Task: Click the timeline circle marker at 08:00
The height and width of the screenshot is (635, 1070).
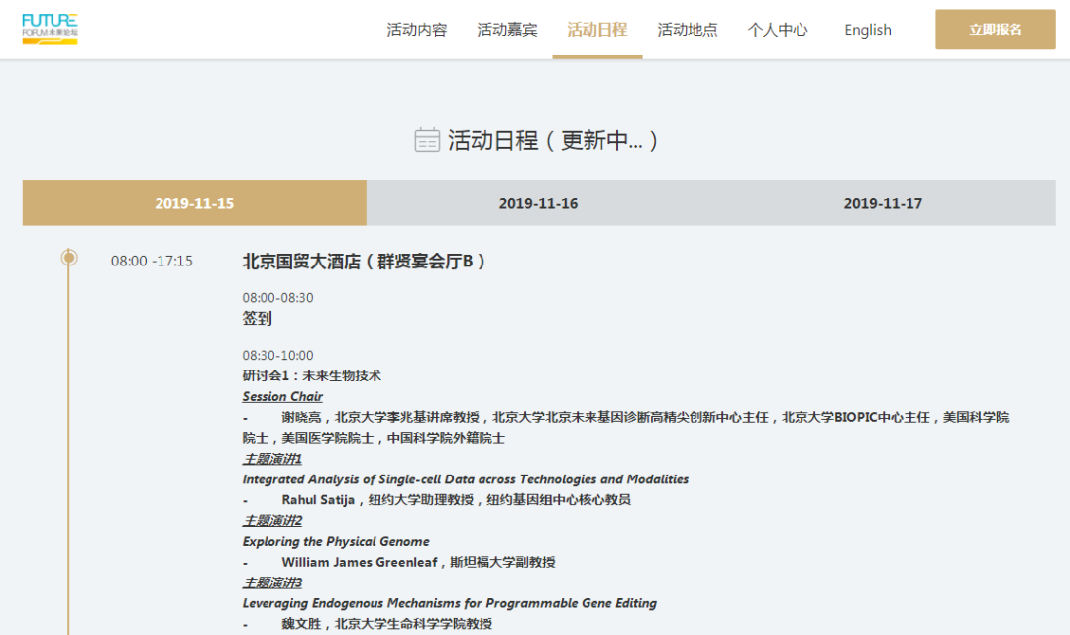Action: (69, 258)
